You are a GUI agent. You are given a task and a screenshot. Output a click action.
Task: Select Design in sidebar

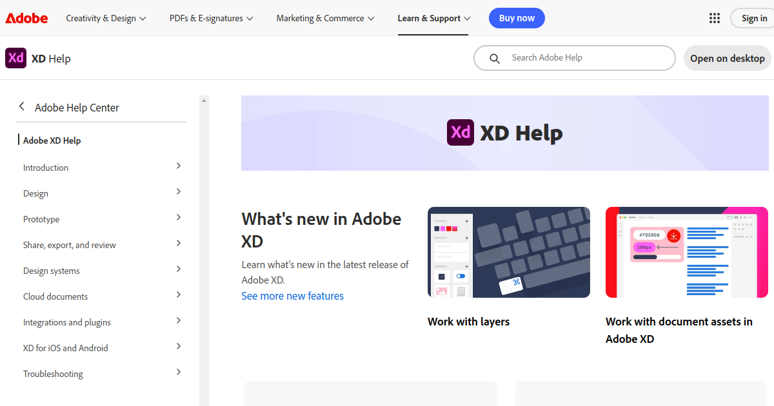[x=35, y=193]
